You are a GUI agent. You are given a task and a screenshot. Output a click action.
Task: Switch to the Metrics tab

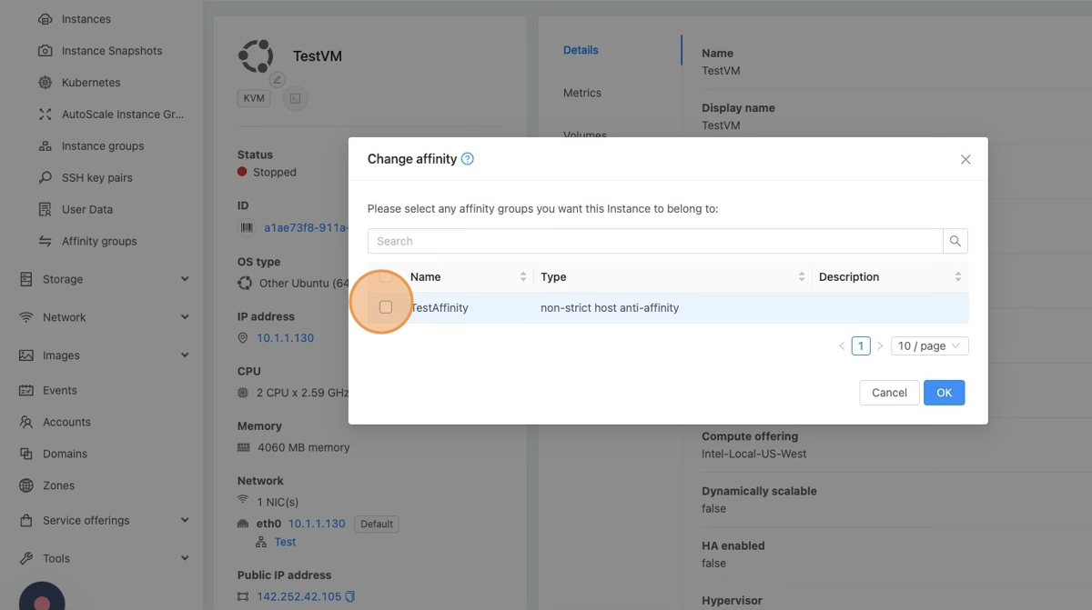[x=582, y=93]
